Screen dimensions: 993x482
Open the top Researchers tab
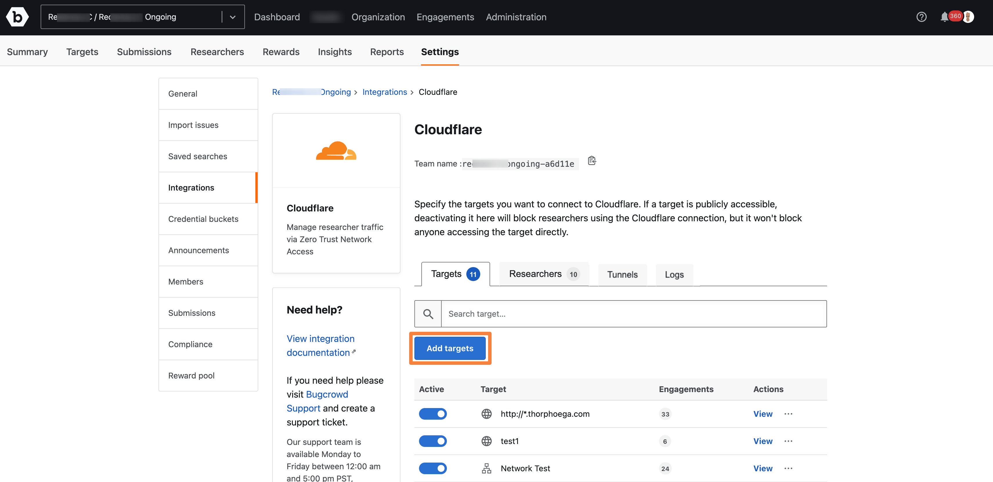point(217,52)
